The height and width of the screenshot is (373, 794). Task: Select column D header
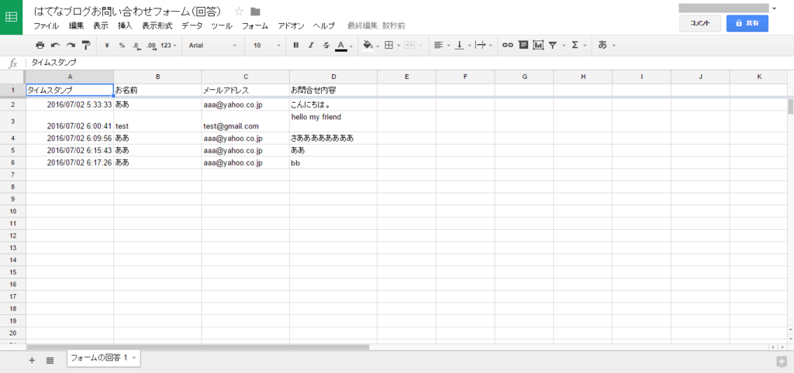pyautogui.click(x=333, y=77)
